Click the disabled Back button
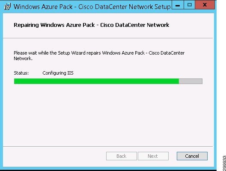Screen dimensions: 226x171 coord(122,156)
